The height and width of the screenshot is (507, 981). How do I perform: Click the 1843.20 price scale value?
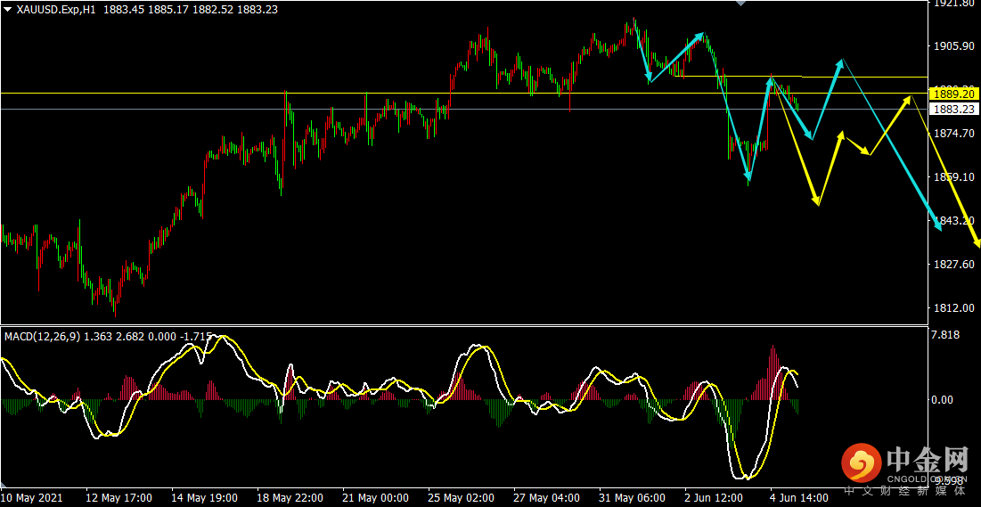(953, 221)
